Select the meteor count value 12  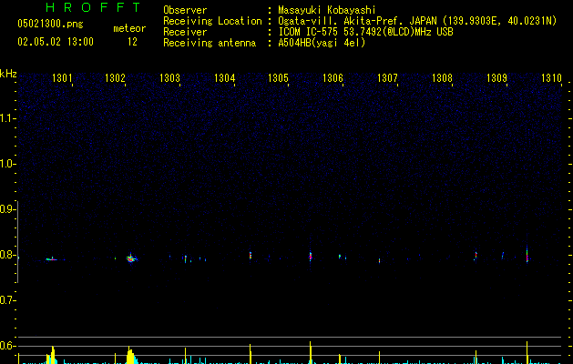click(132, 42)
